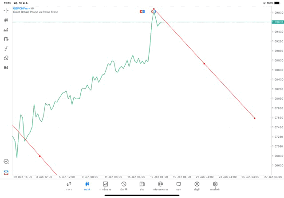
Task: Open the drawing objects shapes tool
Action: (6, 58)
